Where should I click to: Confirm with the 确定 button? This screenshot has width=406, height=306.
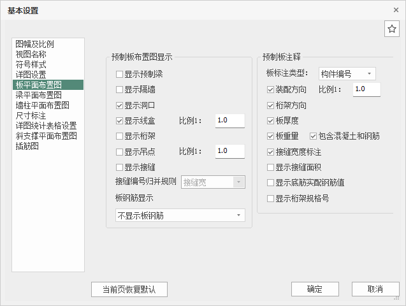315,289
